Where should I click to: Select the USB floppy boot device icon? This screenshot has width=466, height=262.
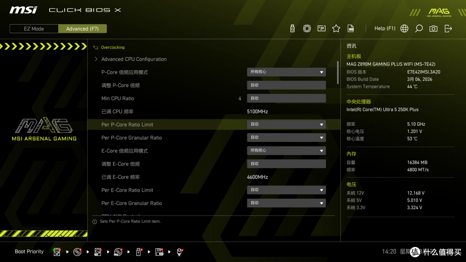pos(159,252)
